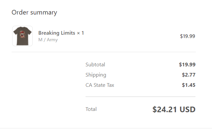Click the total amount $24.21 USD
The width and height of the screenshot is (212, 133).
tap(174, 109)
